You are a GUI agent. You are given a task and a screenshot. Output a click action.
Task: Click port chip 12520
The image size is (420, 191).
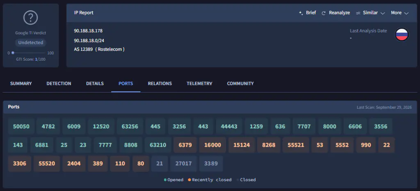[101, 127]
